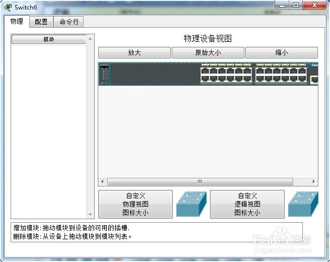Viewport: 330px width, 262px height.
Task: Maximize the Switch6 window
Action: (296, 5)
